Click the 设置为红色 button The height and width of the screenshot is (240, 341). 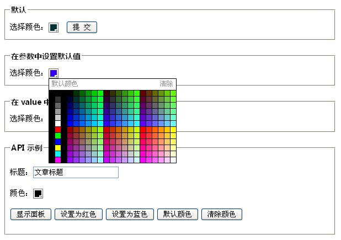tap(78, 215)
